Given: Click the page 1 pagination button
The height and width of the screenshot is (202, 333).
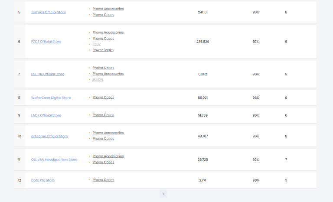Looking at the screenshot, I should (163, 194).
